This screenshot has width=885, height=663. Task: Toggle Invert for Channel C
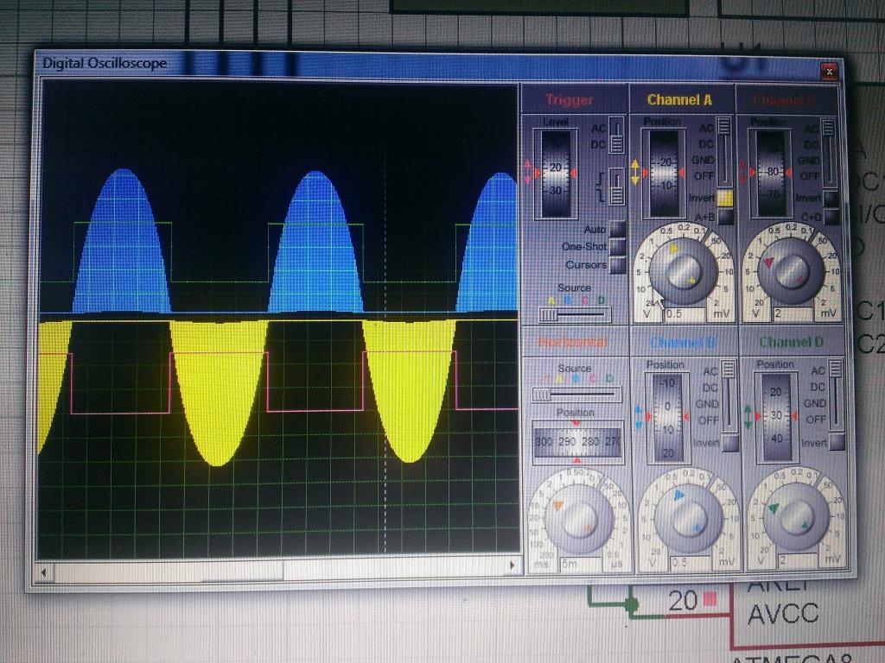tap(831, 199)
